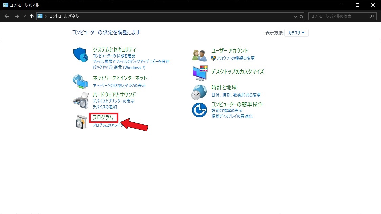
Task: Click the Control Panel icon in the address bar
Action: coord(40,16)
